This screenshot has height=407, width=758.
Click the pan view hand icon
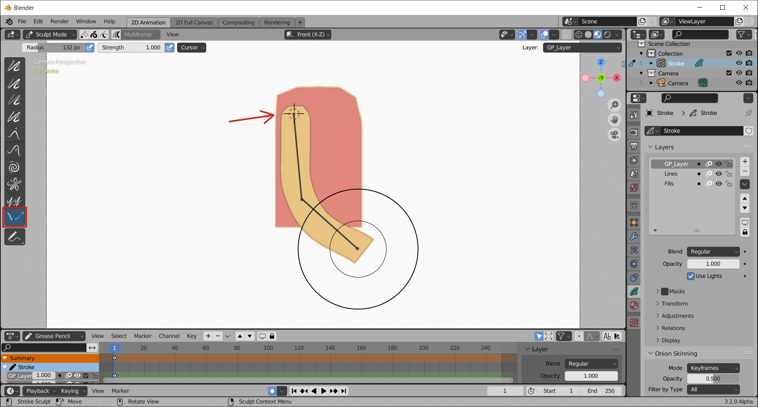614,120
